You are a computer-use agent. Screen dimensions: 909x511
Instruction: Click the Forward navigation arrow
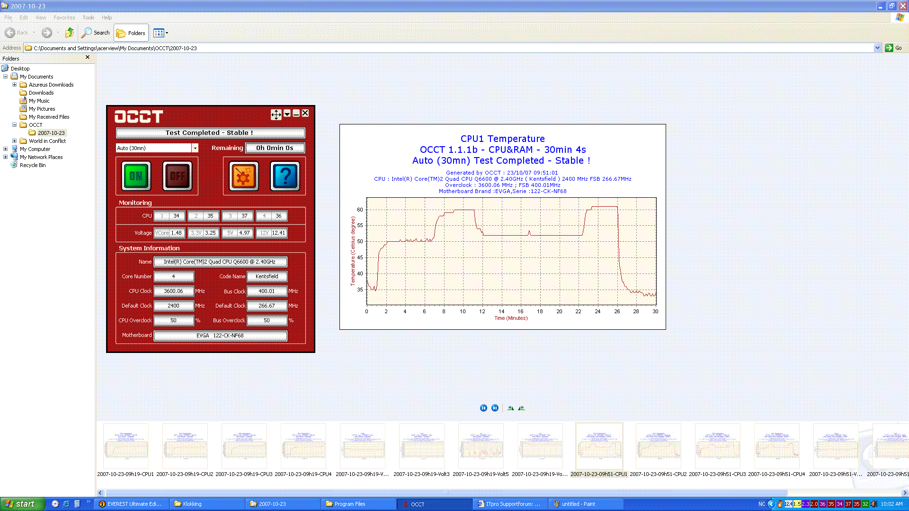coord(46,33)
